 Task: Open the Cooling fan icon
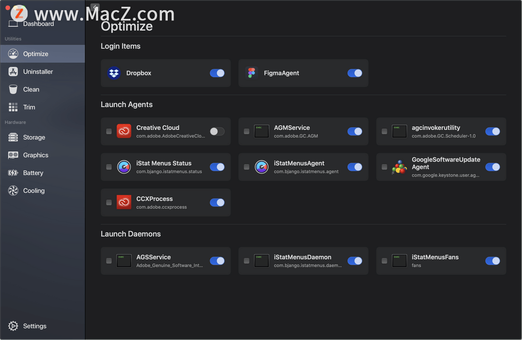[13, 191]
